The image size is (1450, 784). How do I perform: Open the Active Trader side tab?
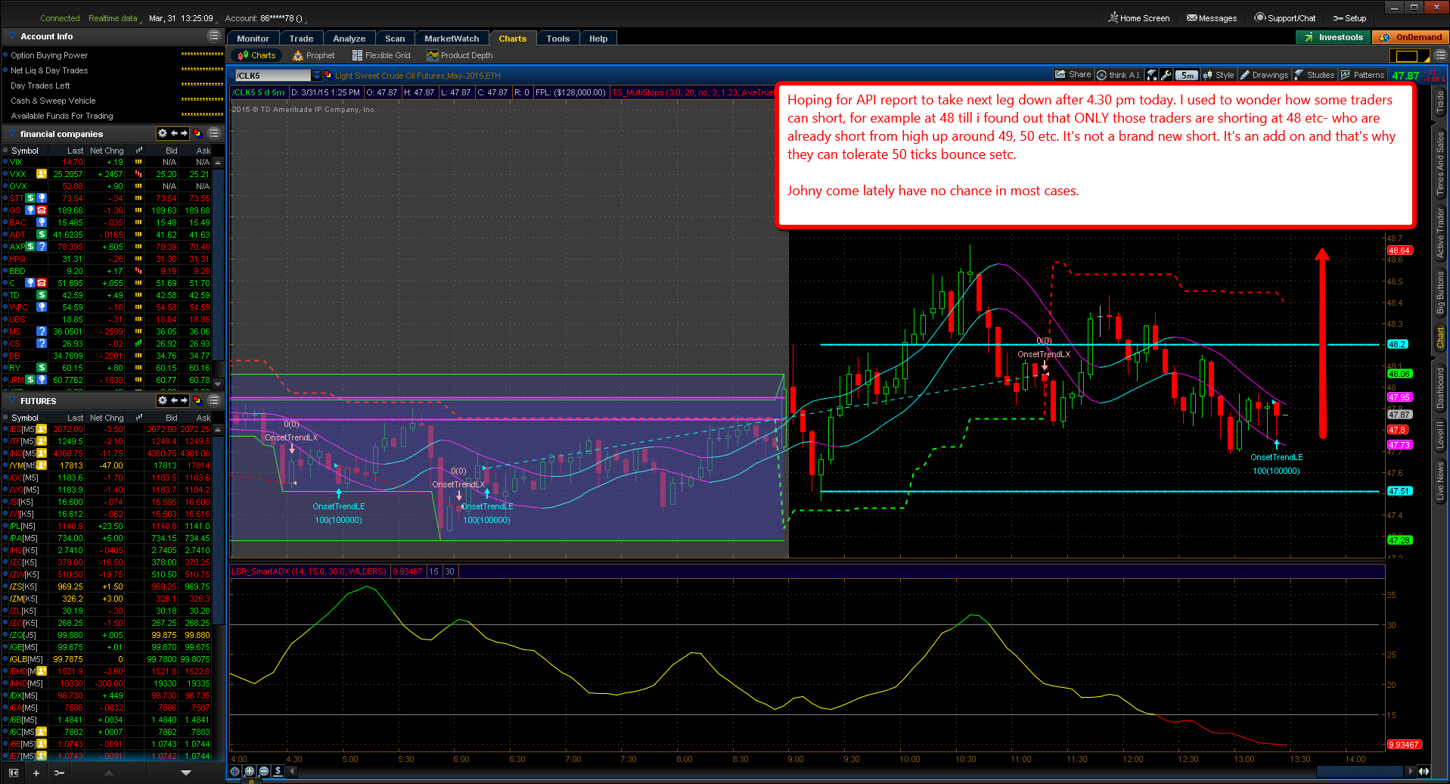click(x=1440, y=233)
